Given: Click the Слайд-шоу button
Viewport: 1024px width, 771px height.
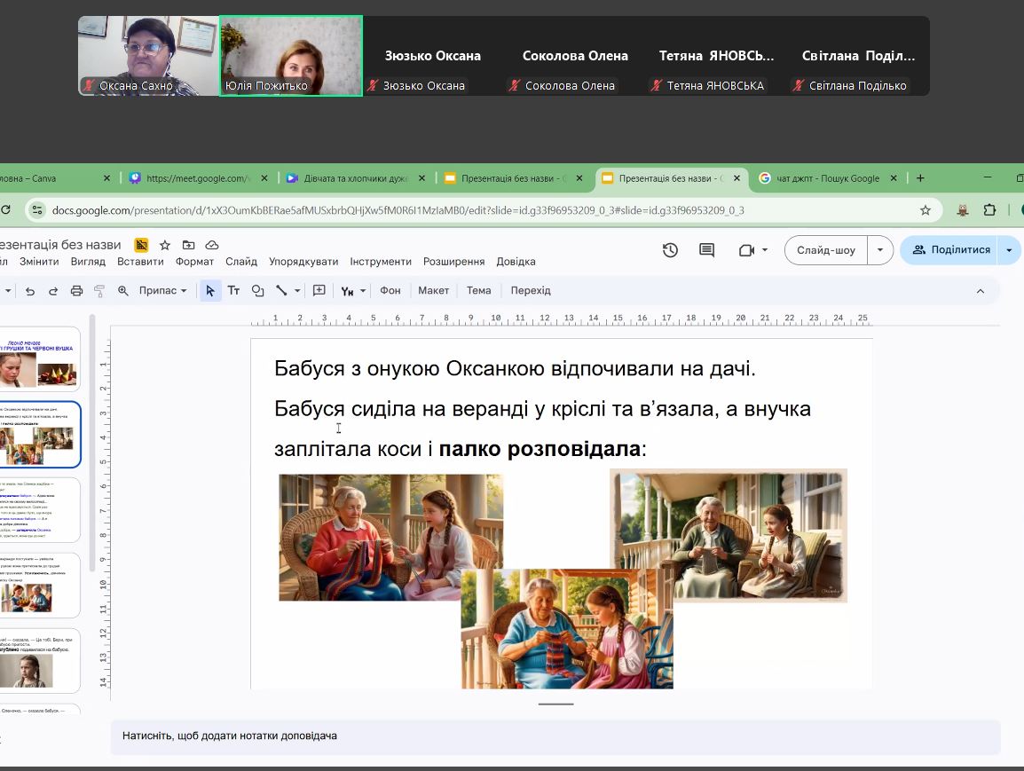Looking at the screenshot, I should 826,250.
